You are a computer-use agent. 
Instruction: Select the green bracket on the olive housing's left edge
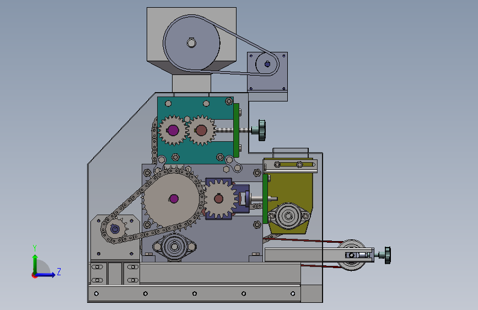point(265,199)
